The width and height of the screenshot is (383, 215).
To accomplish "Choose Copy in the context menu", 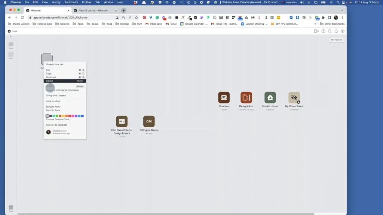I will pos(65,74).
